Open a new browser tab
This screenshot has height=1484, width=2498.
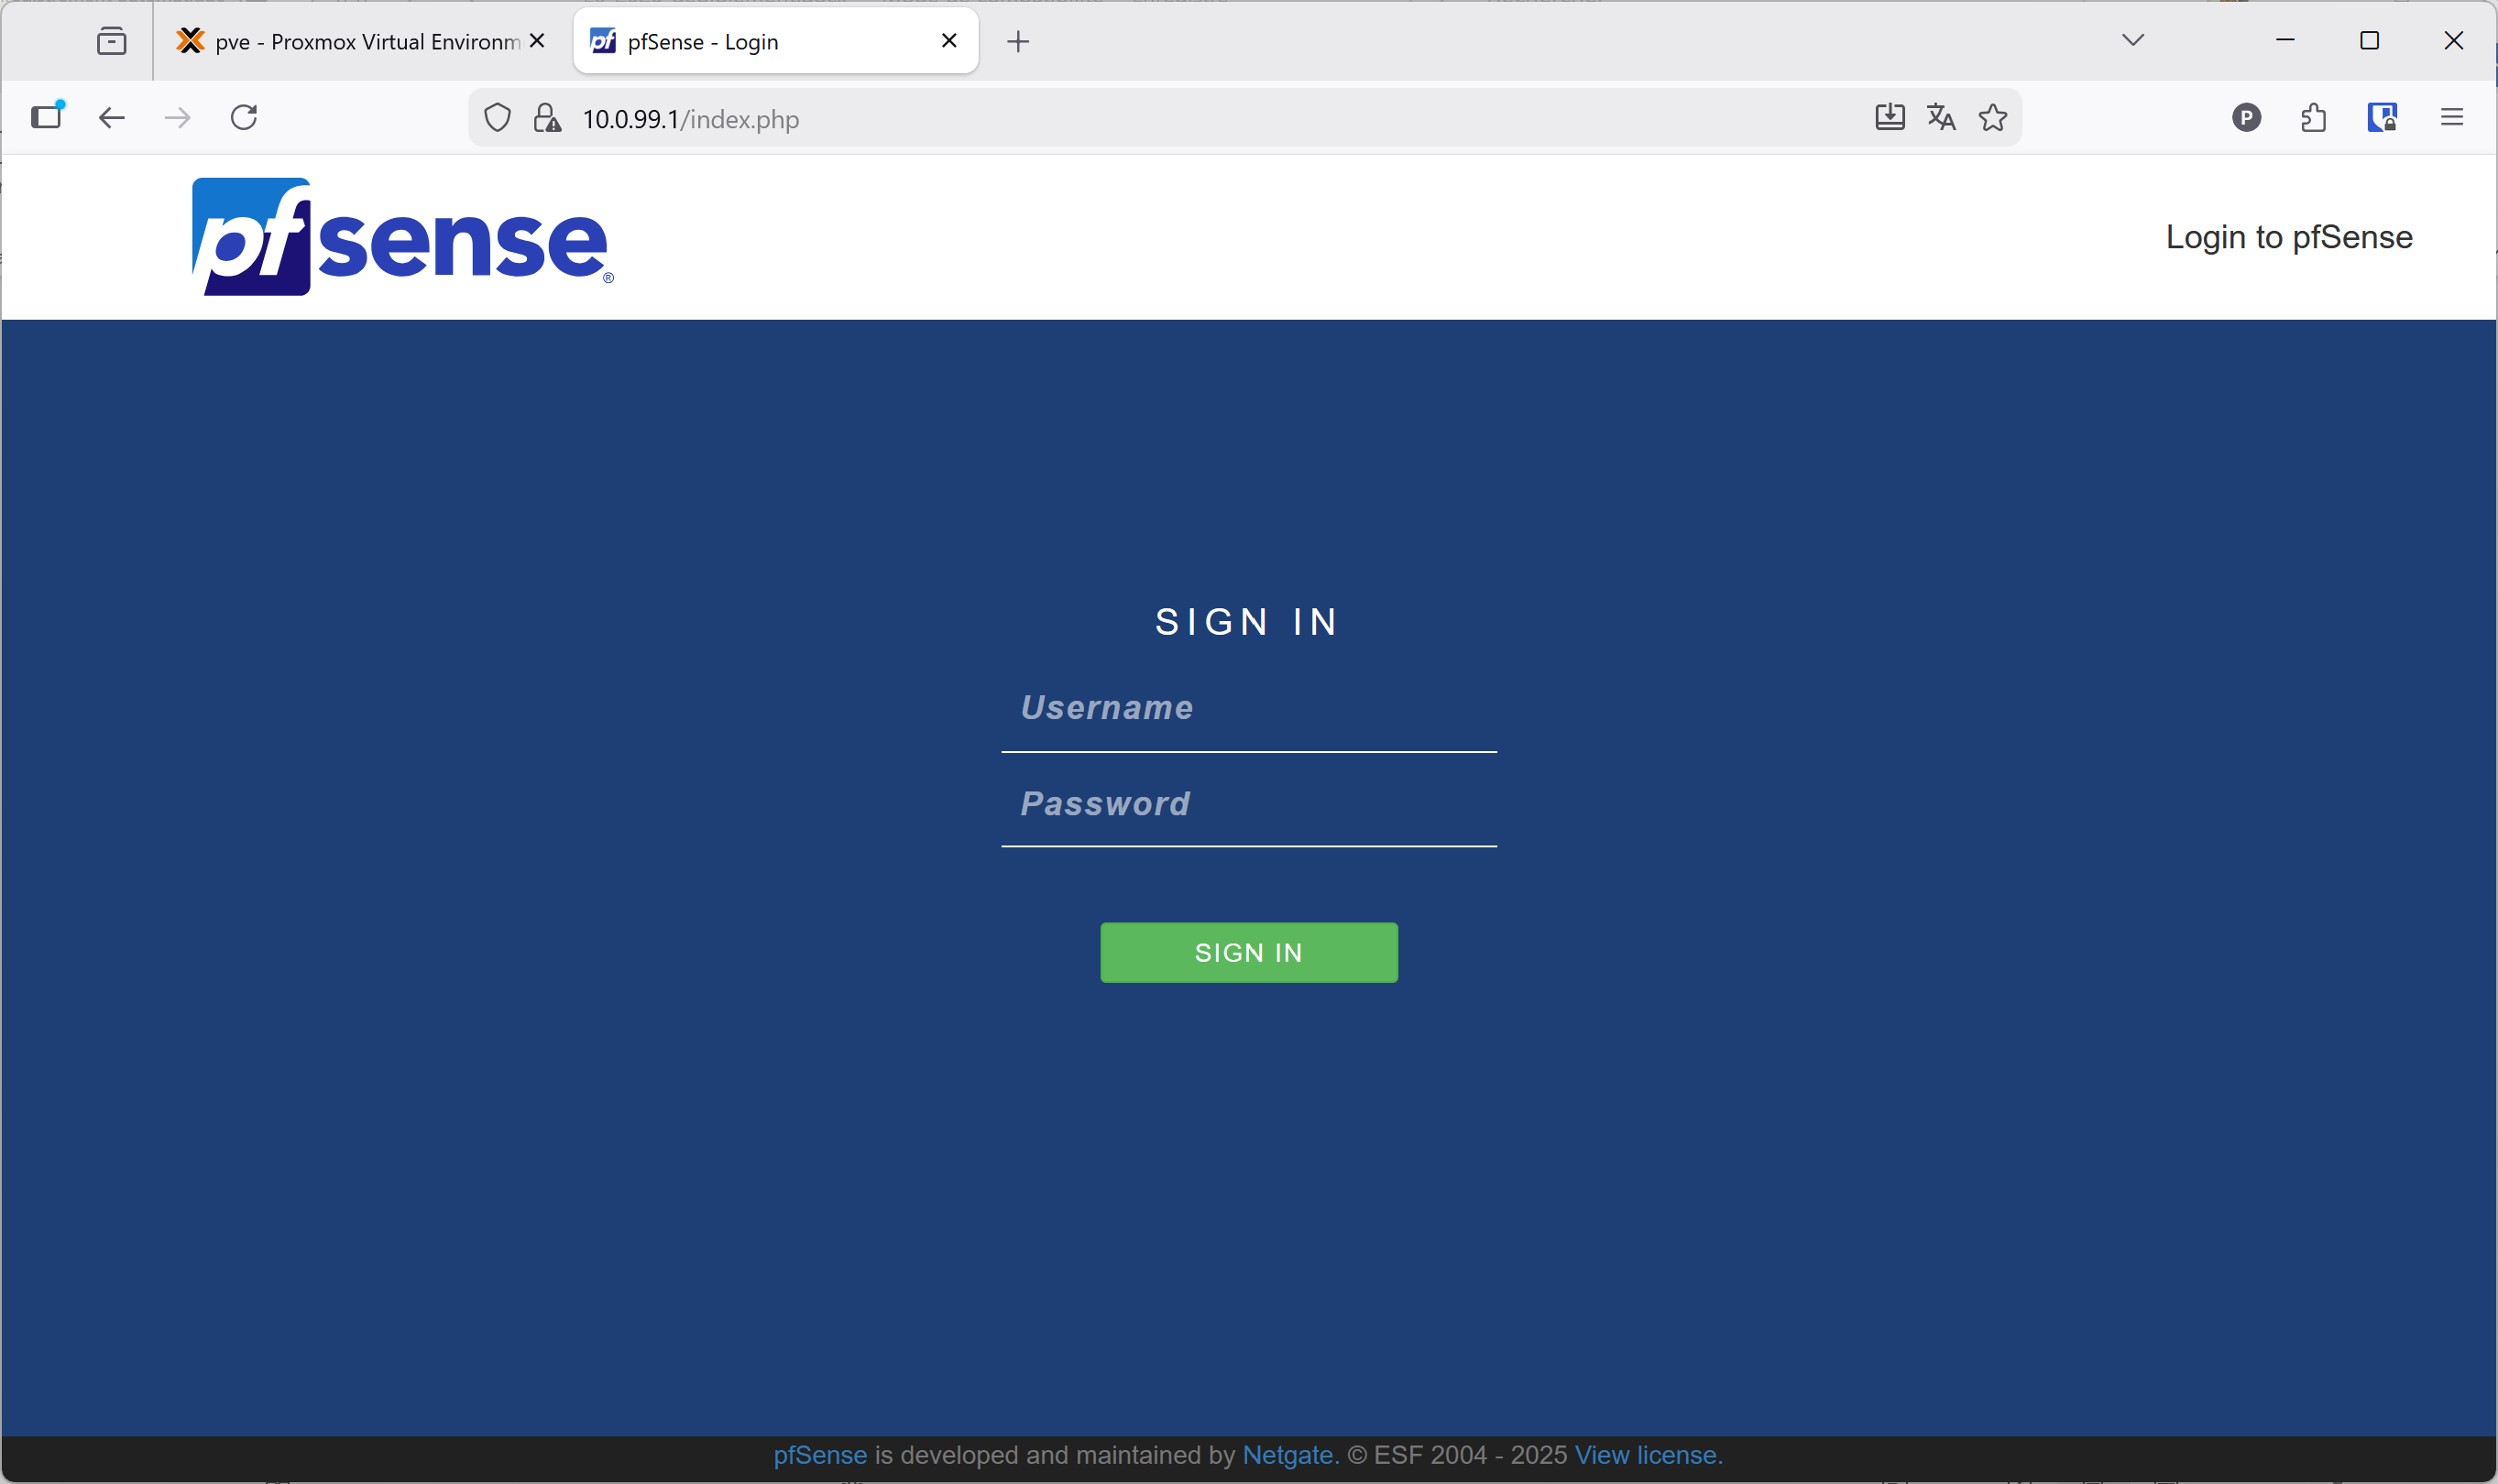1017,41
